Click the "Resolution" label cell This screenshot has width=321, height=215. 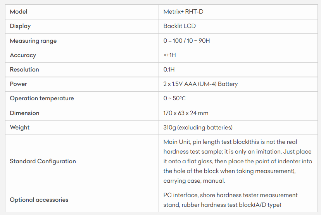[x=24, y=70]
